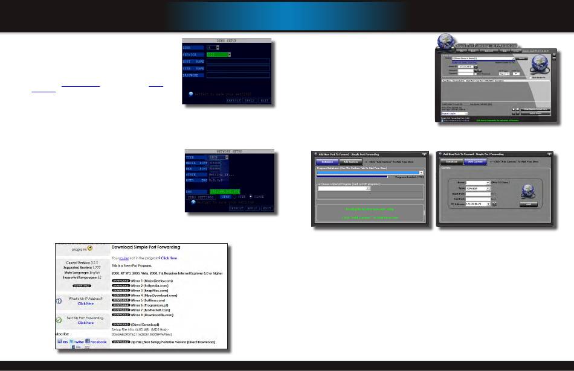Click the DEFAULT button in Network Setup

tap(236, 208)
